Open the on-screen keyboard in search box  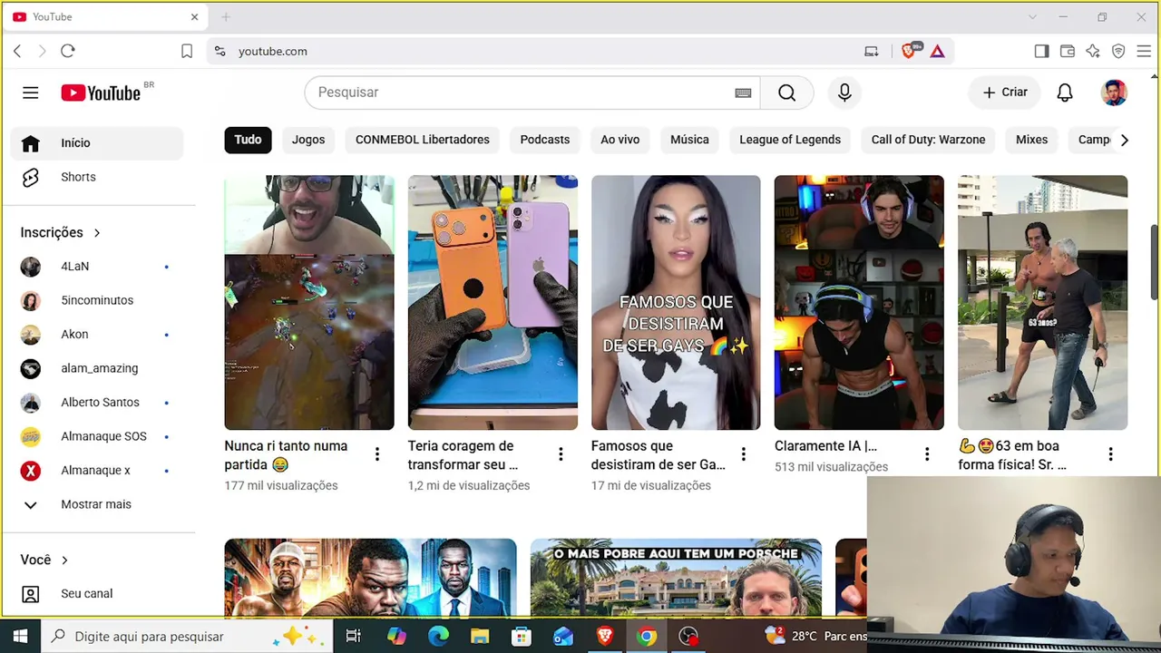click(x=743, y=93)
